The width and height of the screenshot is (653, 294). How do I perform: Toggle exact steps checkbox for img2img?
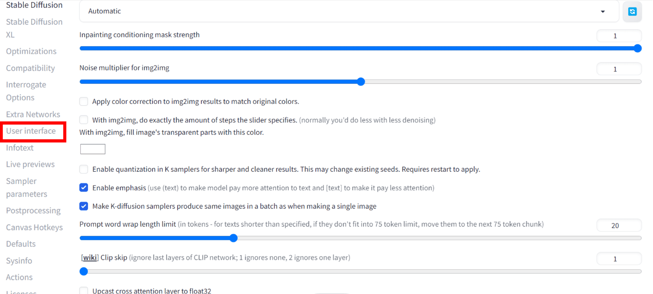(84, 120)
